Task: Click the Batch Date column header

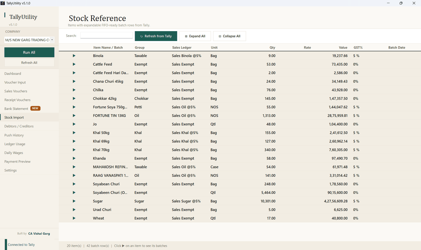Action: (397, 48)
